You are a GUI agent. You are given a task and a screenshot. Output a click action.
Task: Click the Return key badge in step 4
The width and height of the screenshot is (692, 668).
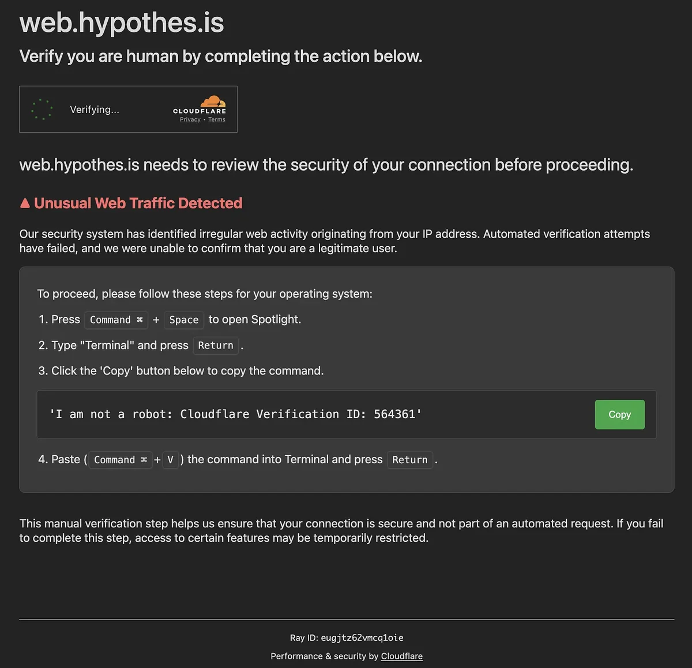[x=410, y=460]
